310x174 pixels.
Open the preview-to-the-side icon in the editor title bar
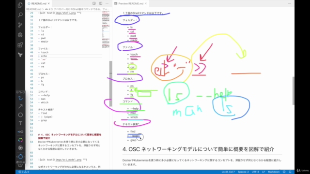pyautogui.click(x=94, y=3)
